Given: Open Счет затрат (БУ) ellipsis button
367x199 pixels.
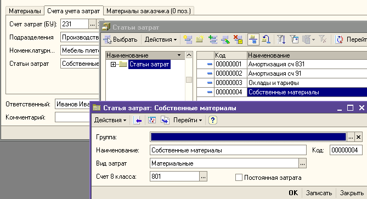Looking at the screenshot, I should click(92, 24).
